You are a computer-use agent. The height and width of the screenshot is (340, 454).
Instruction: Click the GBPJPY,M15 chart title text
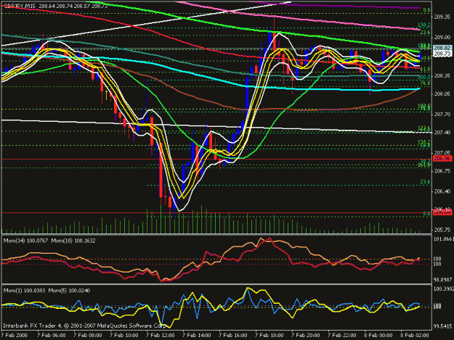coord(19,6)
